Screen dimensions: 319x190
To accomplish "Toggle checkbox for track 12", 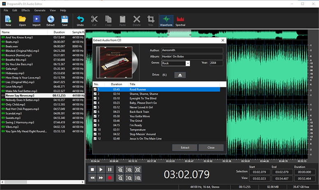I will point(95,138).
